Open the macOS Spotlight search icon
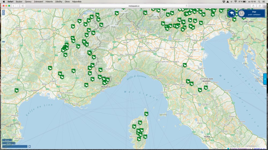 (x=259, y=2)
